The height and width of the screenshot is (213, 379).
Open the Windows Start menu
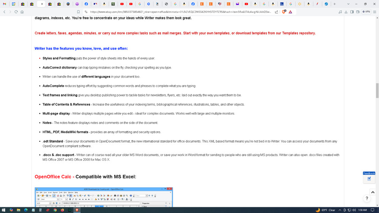(x=3, y=210)
